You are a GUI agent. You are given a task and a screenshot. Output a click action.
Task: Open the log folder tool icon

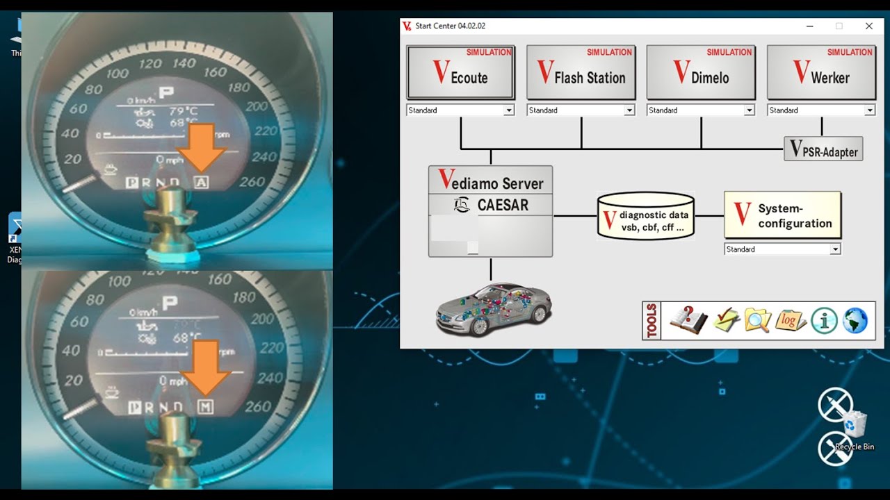(791, 321)
